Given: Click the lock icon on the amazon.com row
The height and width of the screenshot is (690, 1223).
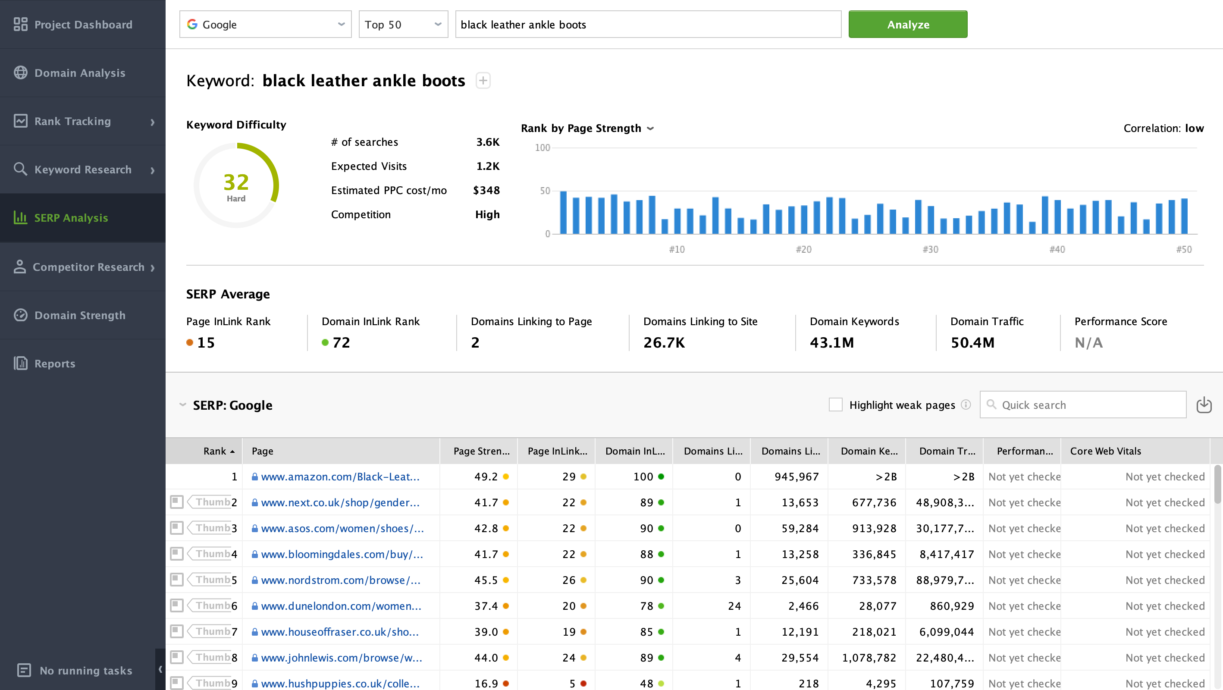Looking at the screenshot, I should 255,476.
